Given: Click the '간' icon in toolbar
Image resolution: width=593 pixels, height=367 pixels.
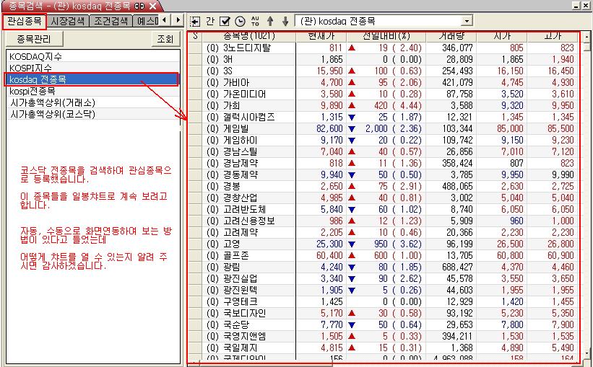Looking at the screenshot, I should point(210,21).
